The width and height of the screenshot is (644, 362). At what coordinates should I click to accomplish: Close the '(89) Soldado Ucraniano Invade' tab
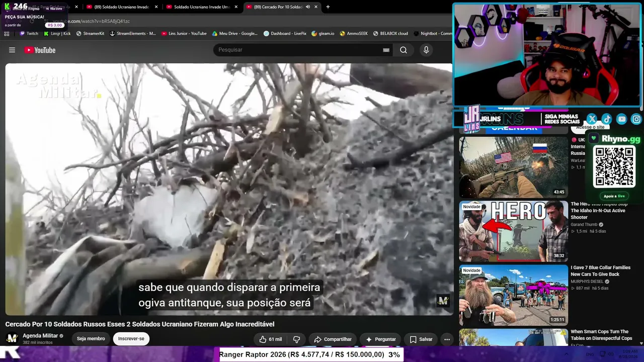pyautogui.click(x=156, y=7)
